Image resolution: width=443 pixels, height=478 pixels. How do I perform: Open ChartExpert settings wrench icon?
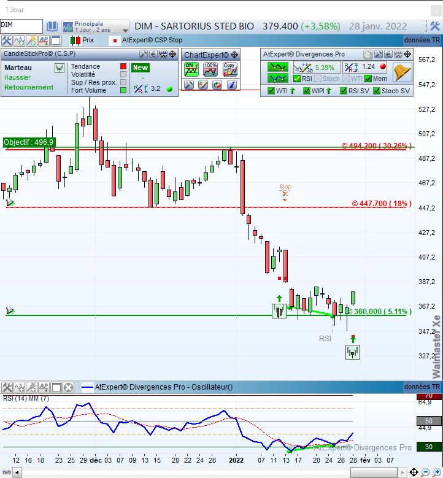189,85
